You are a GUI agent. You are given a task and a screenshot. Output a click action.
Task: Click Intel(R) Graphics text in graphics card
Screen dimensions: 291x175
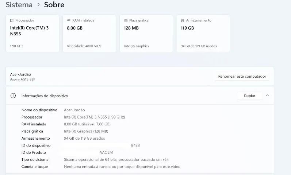coord(137,46)
